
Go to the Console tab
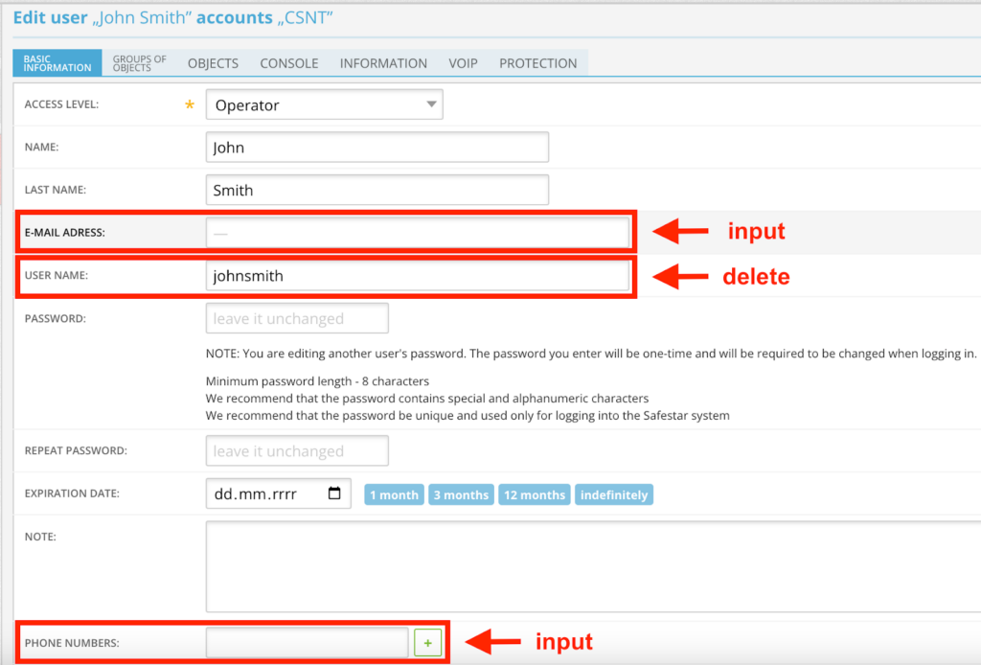(288, 63)
